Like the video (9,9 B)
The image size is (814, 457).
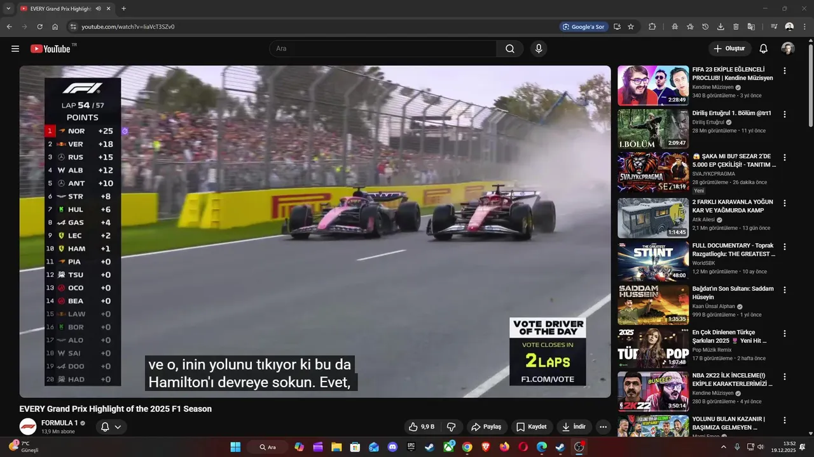[x=422, y=427]
